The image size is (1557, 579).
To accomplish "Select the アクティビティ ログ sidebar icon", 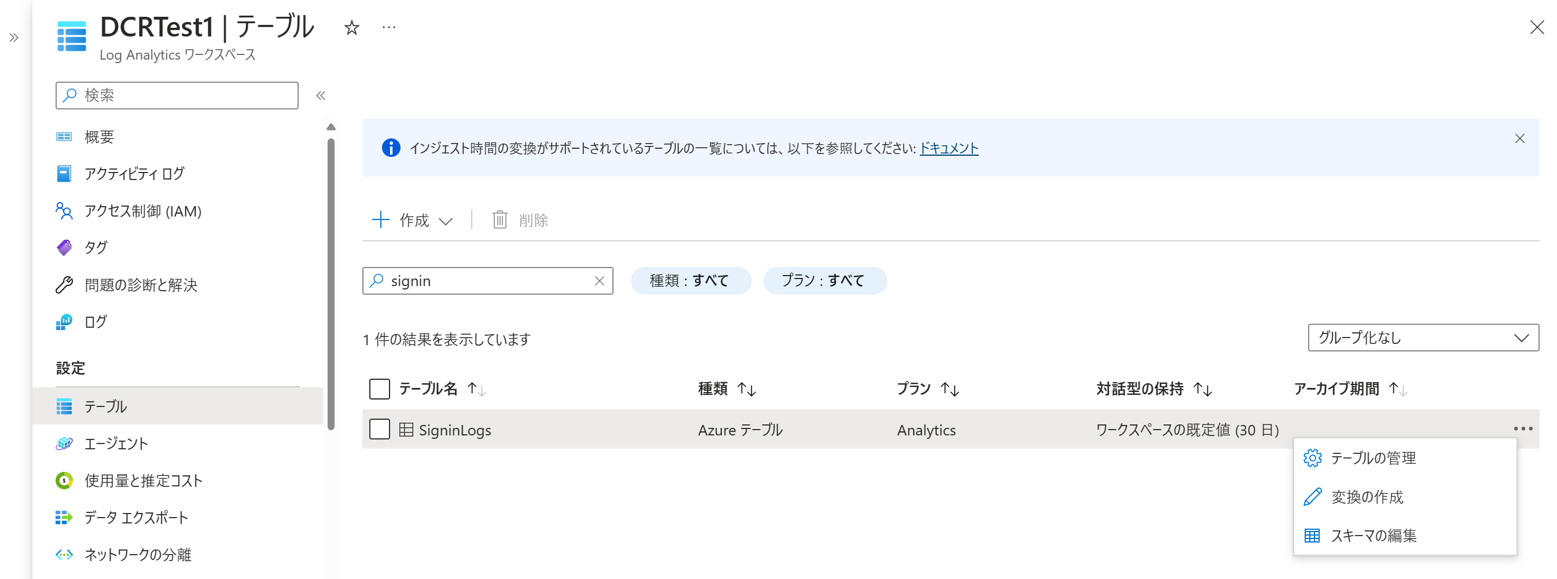I will click(x=65, y=174).
